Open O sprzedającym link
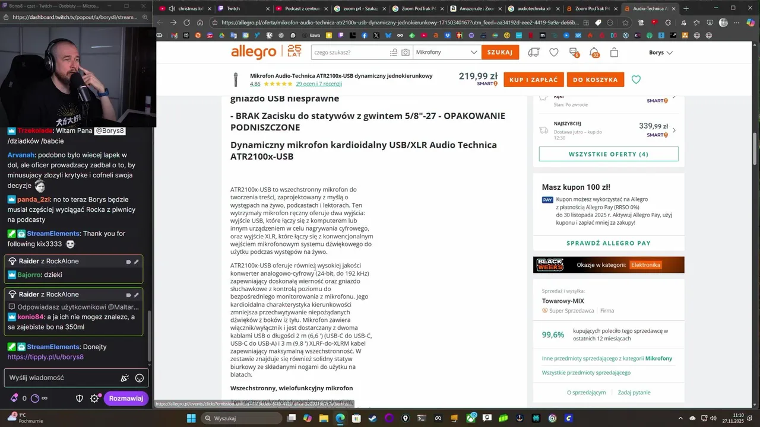Screen dimensions: 760x427 [586, 393]
